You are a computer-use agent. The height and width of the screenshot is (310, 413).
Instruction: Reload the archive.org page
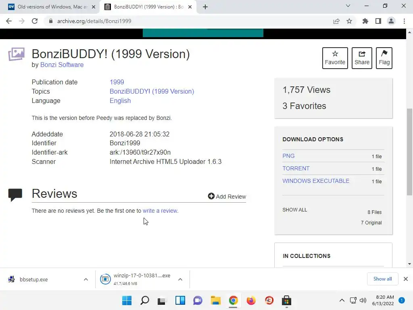(x=35, y=21)
